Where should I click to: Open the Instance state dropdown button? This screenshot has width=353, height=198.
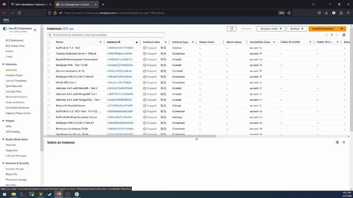271,29
